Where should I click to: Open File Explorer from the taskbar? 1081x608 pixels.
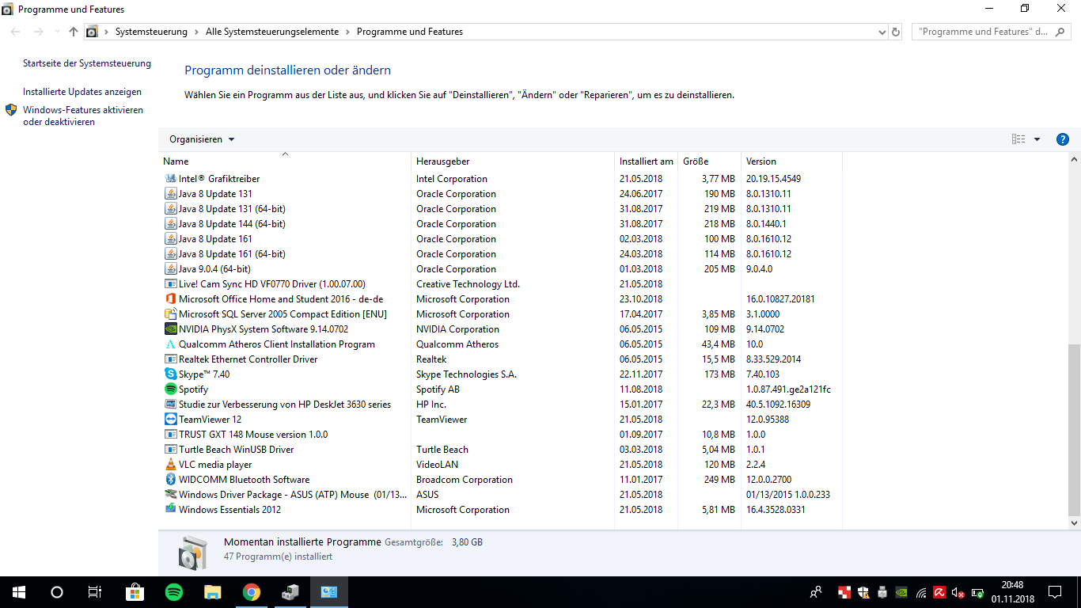212,592
